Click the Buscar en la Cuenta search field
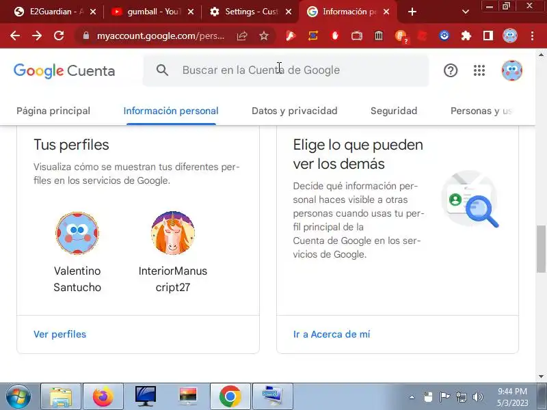 point(285,70)
